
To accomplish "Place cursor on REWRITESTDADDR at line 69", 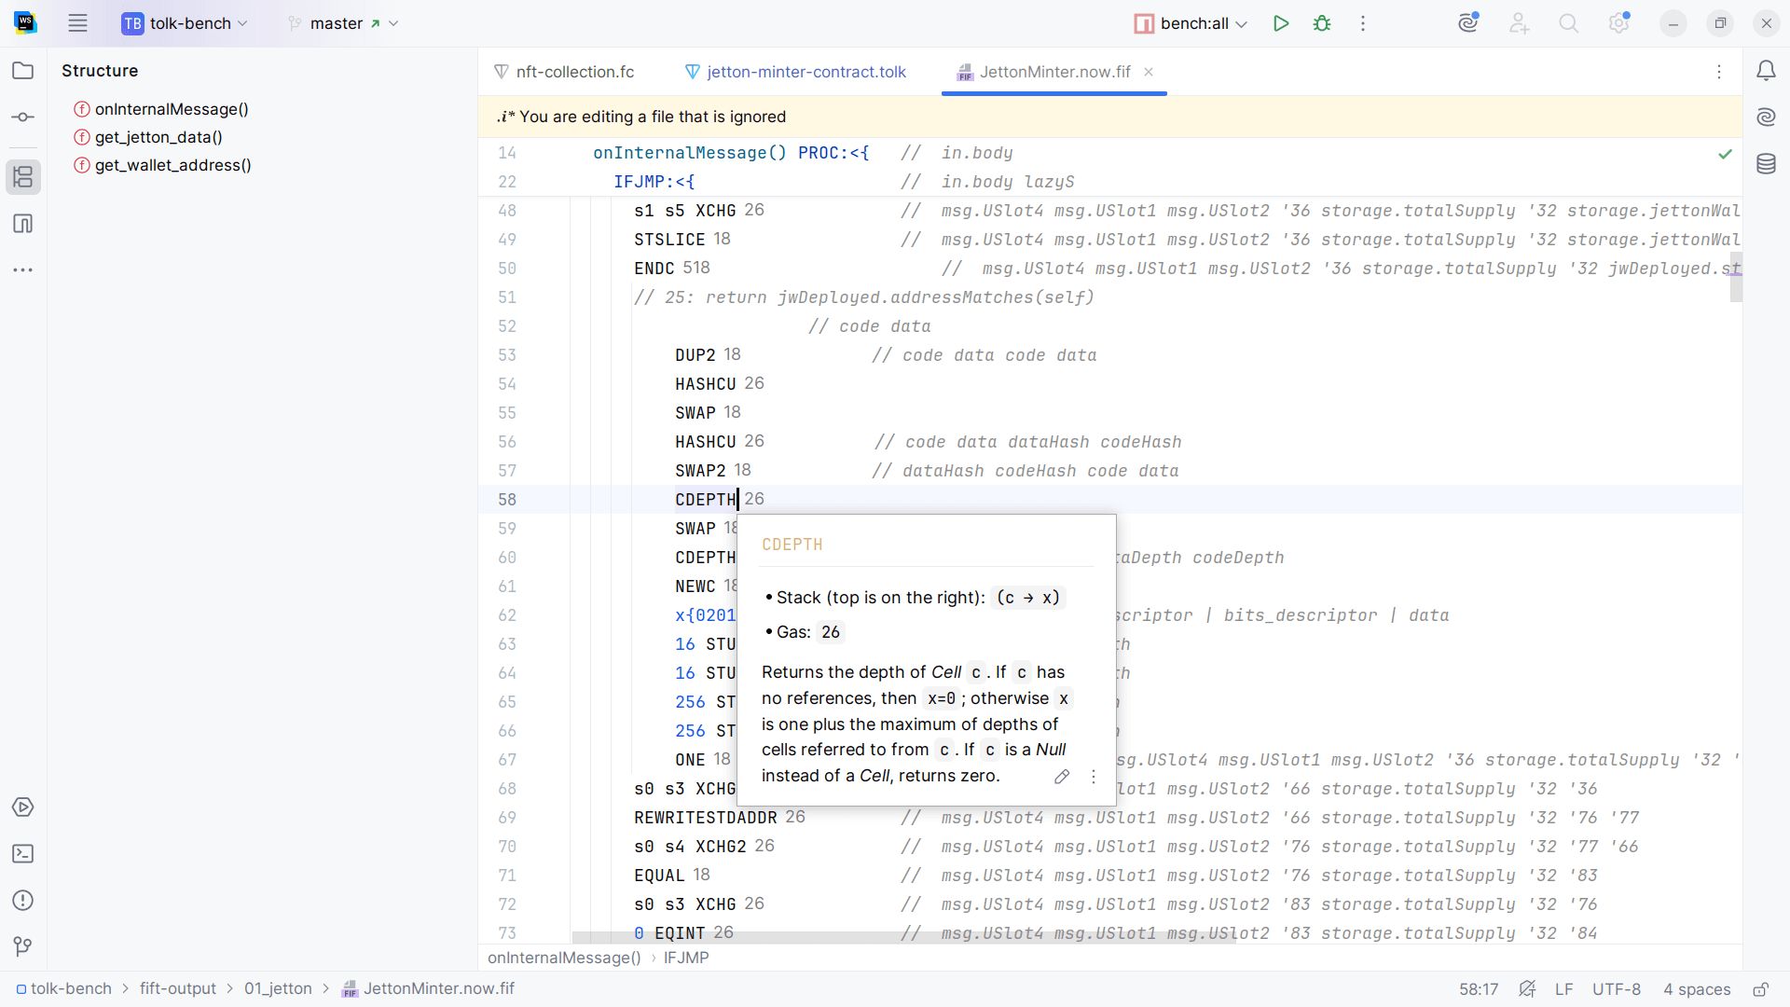I will (706, 818).
